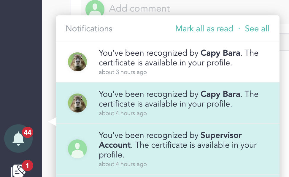Click the red 1 badge on the pencil icon
Screen dimensions: 289x177
point(28,166)
